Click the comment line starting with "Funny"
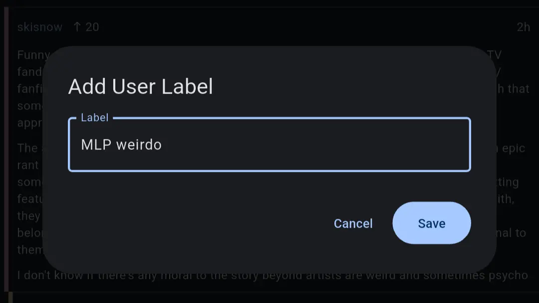The width and height of the screenshot is (539, 303). pos(33,55)
